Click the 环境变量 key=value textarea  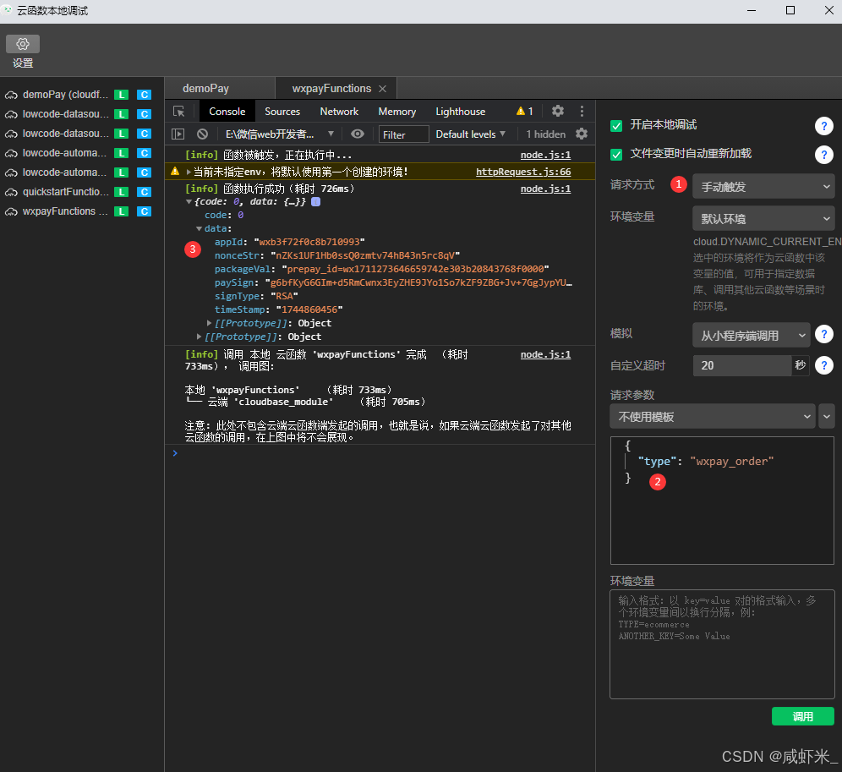pos(722,644)
